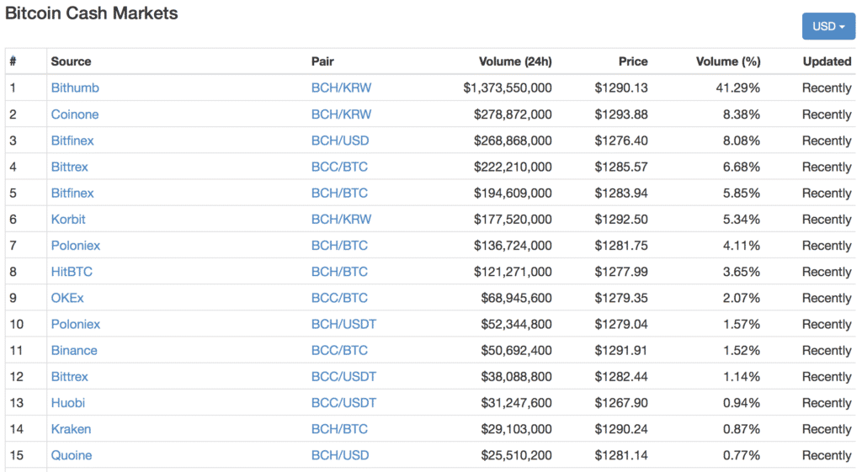The height and width of the screenshot is (472, 862).
Task: Sort by the Source column header
Action: (71, 61)
